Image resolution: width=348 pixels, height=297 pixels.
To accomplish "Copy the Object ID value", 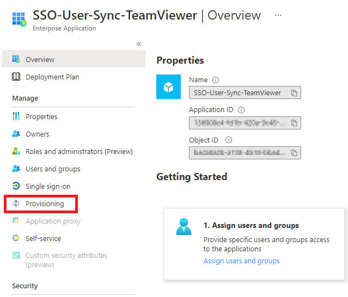I will (294, 153).
